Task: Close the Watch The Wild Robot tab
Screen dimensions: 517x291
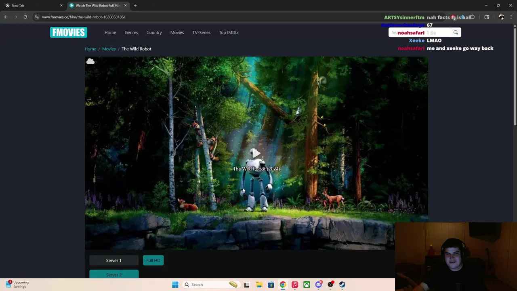Action: coord(125,6)
